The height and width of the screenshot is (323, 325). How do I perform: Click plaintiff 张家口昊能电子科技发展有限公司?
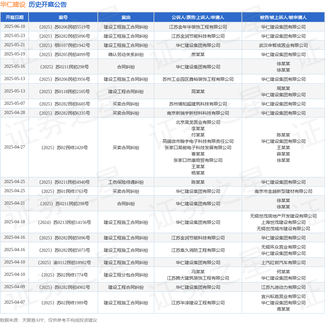pos(198,148)
